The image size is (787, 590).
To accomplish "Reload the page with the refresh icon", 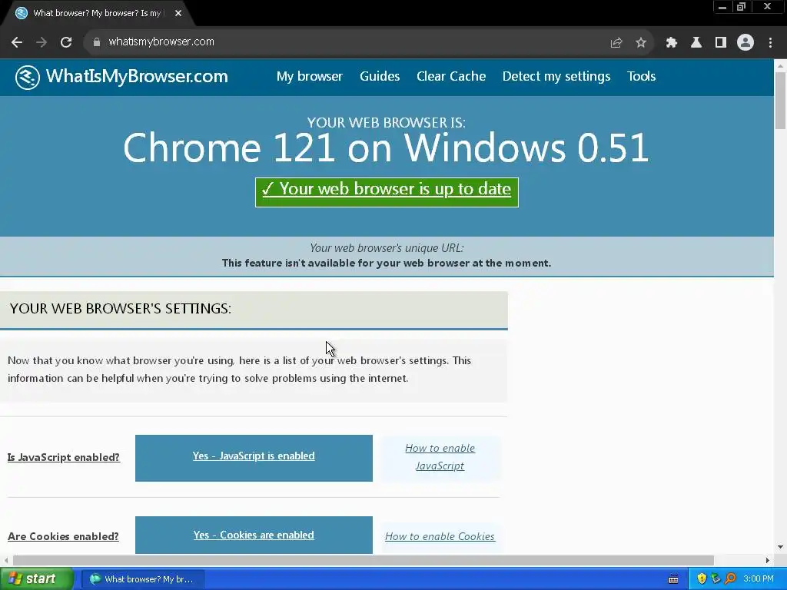I will 66,42.
